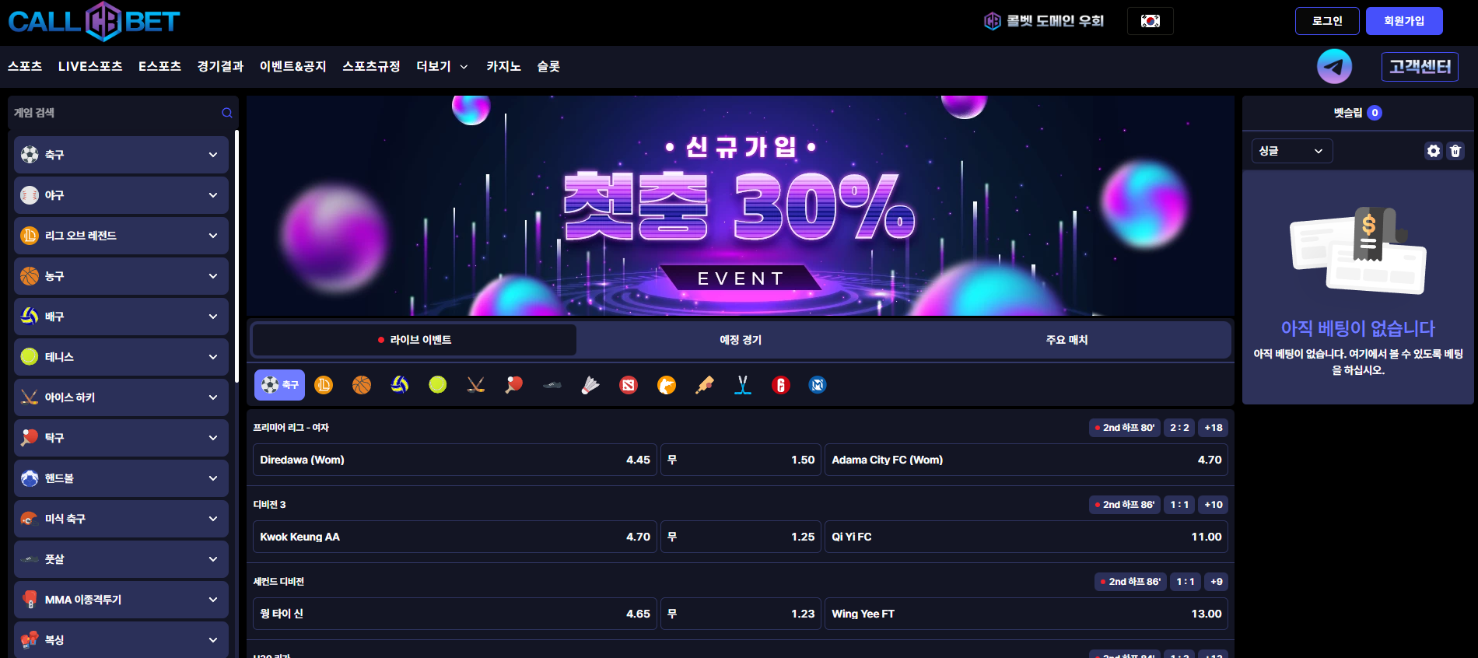The height and width of the screenshot is (658, 1478).
Task: Switch to the 예정 경기 tab
Action: click(x=740, y=340)
